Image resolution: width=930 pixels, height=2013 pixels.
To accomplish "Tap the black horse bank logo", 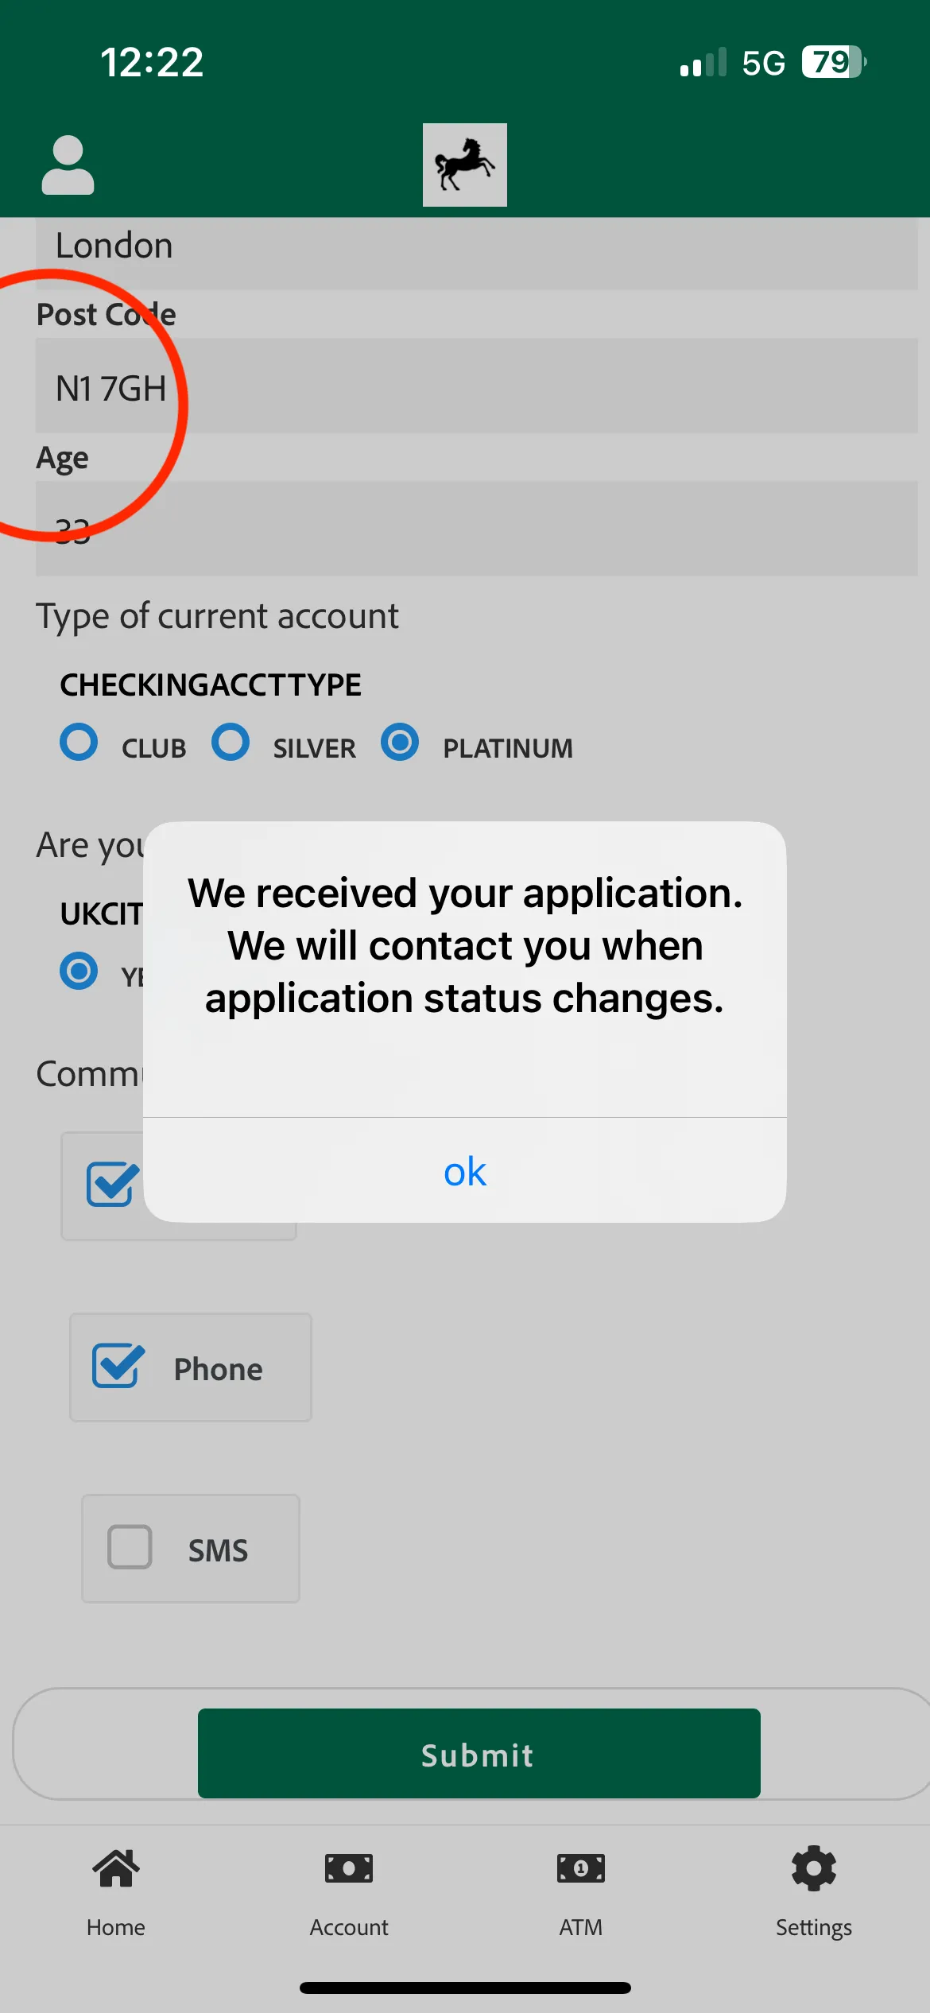I will tap(465, 165).
